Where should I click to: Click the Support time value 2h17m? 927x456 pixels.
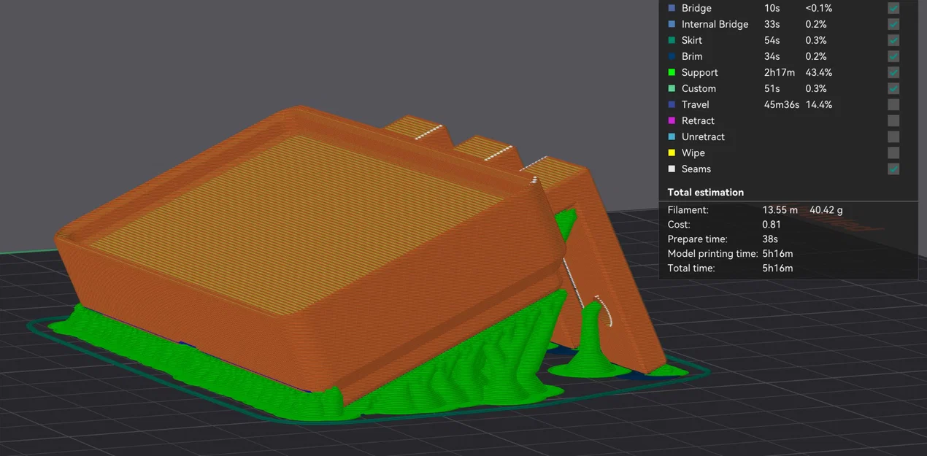[778, 72]
